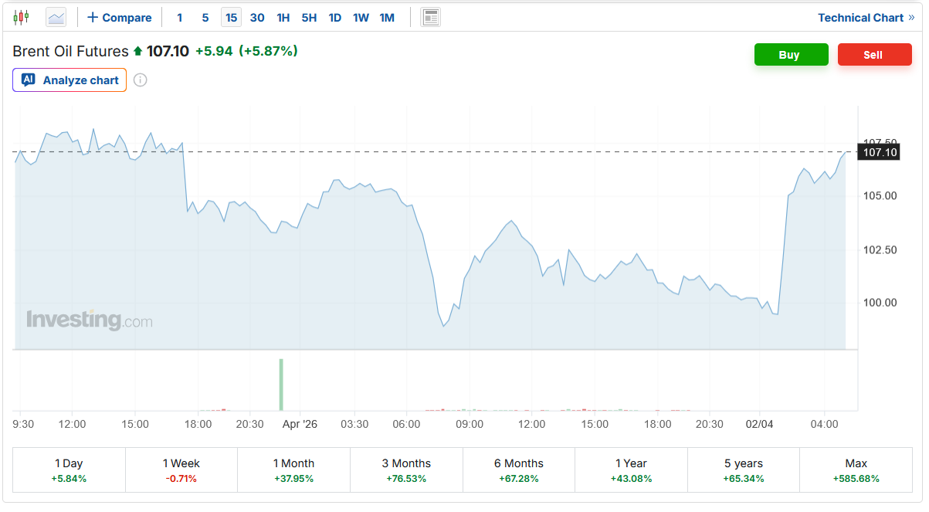Viewport: 929px width, 512px height.
Task: Select the 1 Week range tab
Action: (181, 470)
